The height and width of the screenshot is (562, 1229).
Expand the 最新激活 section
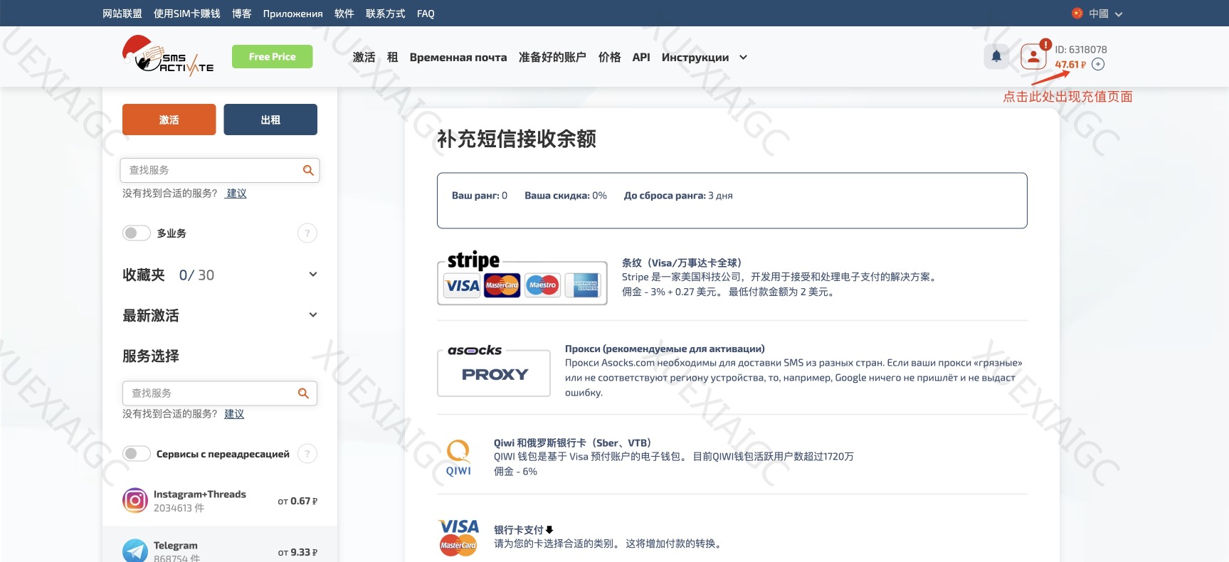[312, 315]
